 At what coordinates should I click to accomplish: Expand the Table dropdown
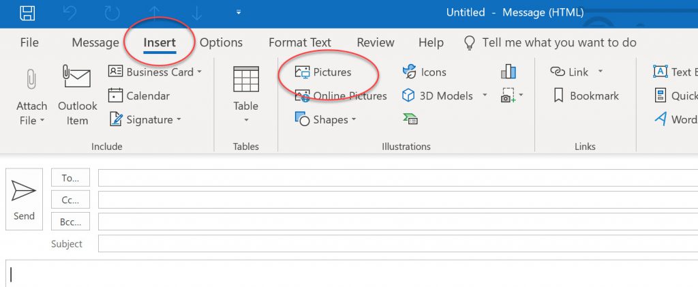point(245,120)
